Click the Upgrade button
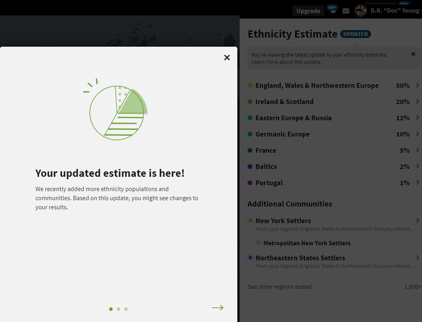 point(308,11)
